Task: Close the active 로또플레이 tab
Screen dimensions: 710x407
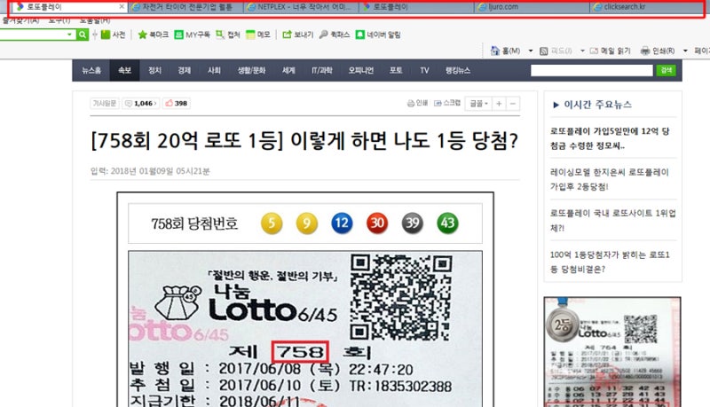Action: pos(122,7)
